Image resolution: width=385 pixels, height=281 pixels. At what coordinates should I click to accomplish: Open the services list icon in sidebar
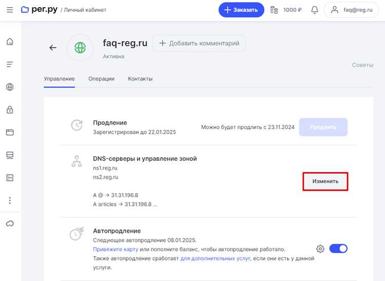pos(10,64)
